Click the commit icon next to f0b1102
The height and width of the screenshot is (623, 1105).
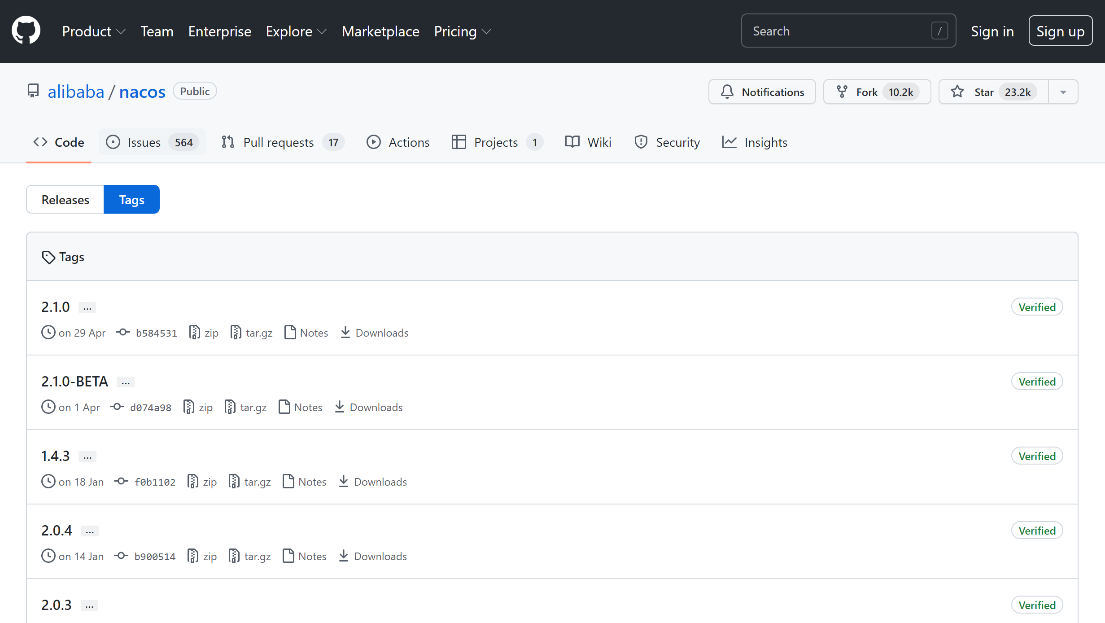pyautogui.click(x=121, y=482)
